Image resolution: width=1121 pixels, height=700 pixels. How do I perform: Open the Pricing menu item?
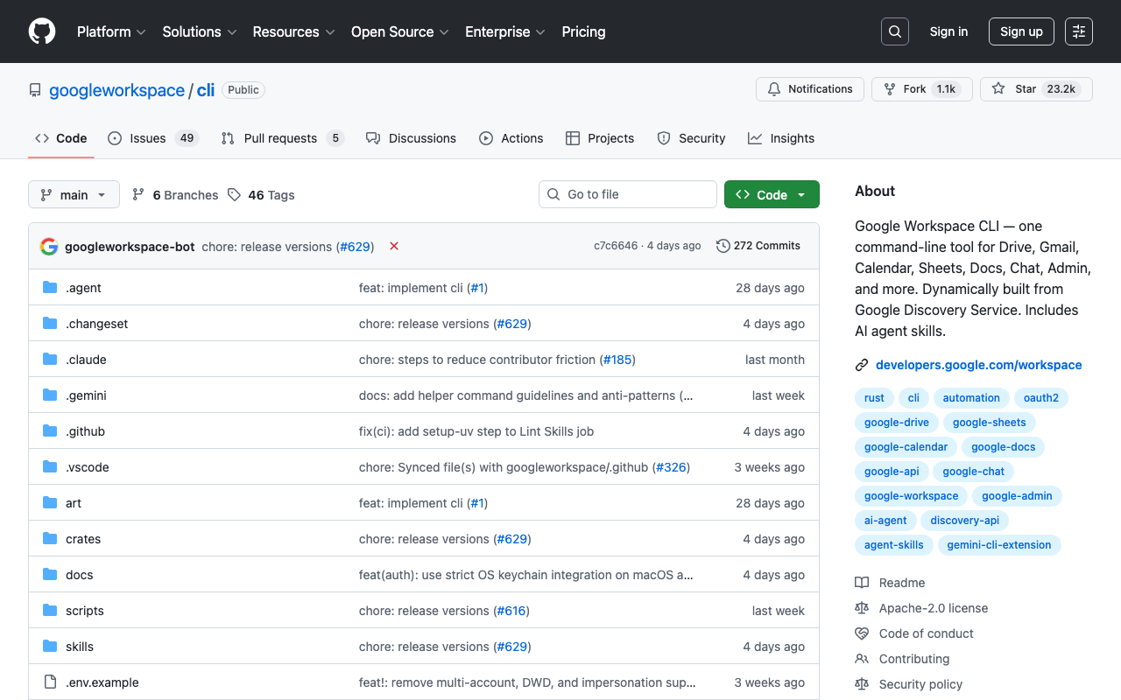(583, 31)
